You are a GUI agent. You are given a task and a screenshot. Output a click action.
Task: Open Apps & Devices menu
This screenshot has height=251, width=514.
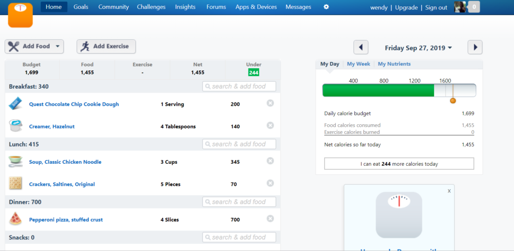tap(256, 7)
